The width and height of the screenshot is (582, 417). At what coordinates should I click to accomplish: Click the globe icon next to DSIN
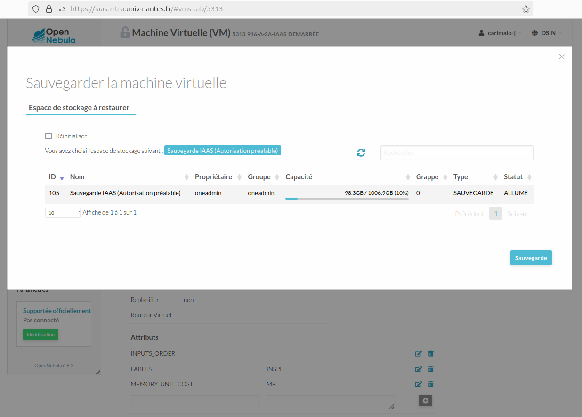tap(533, 32)
